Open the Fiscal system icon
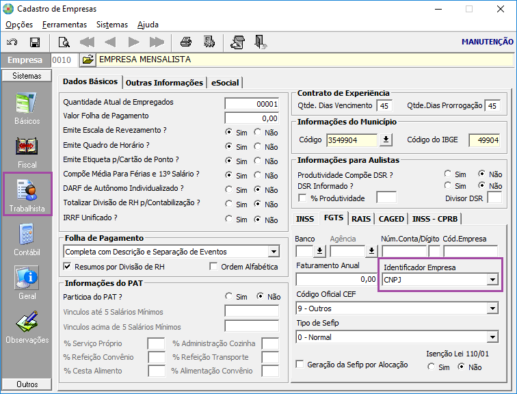 tap(27, 152)
